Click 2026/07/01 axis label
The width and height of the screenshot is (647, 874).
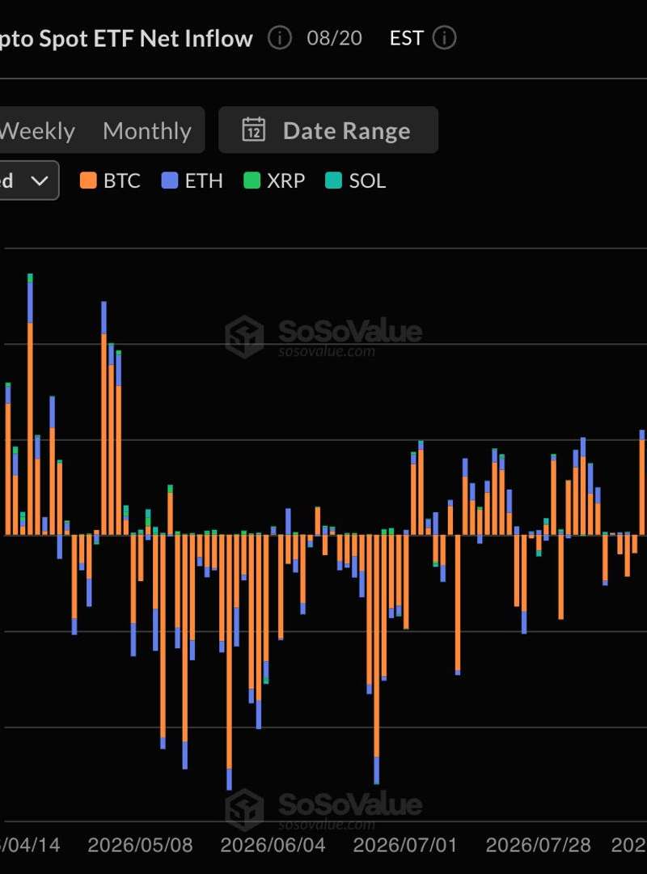point(405,845)
